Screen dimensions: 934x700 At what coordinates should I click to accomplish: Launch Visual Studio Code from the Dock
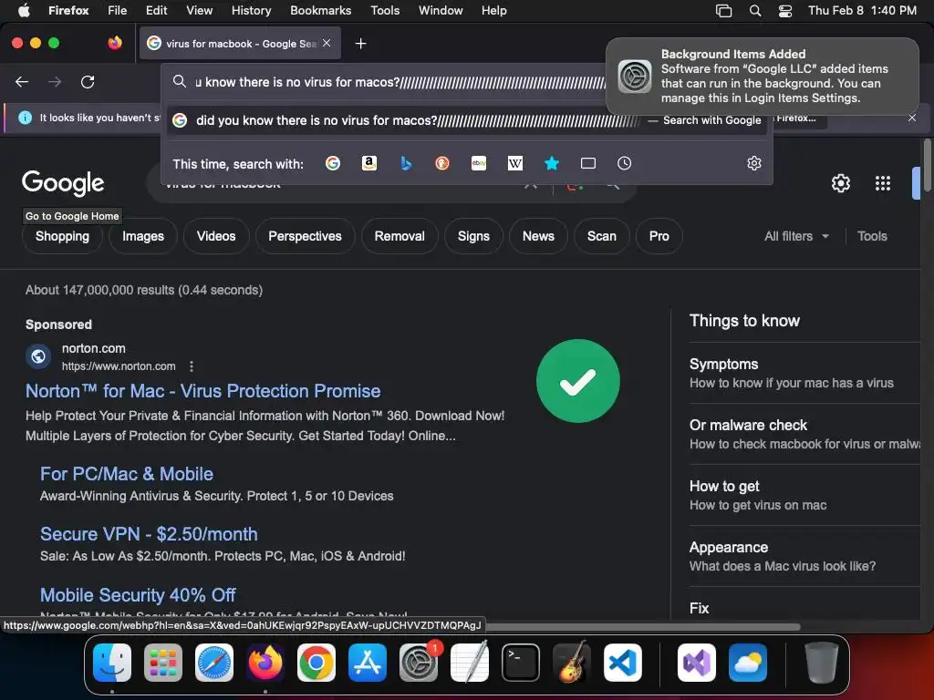[x=622, y=664]
